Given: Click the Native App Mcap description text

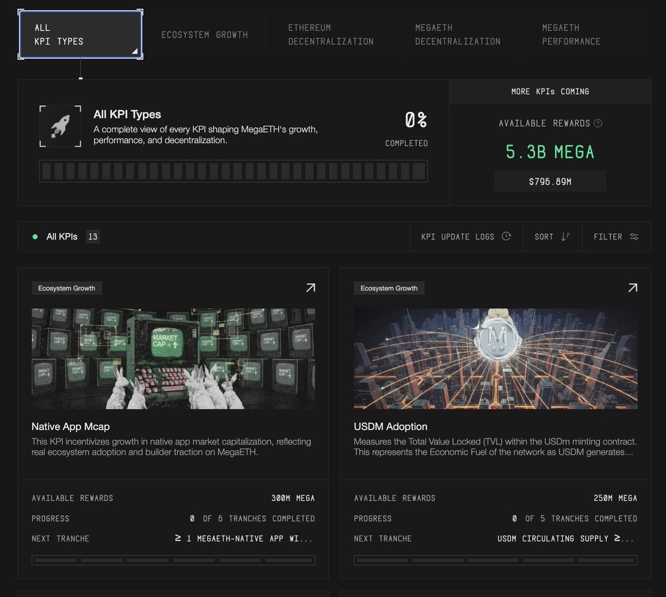Looking at the screenshot, I should [x=171, y=447].
